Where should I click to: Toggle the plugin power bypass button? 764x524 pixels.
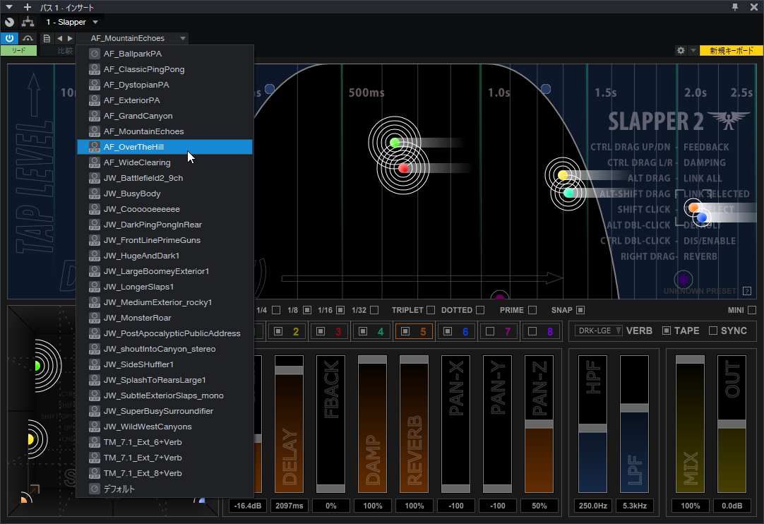(9, 38)
